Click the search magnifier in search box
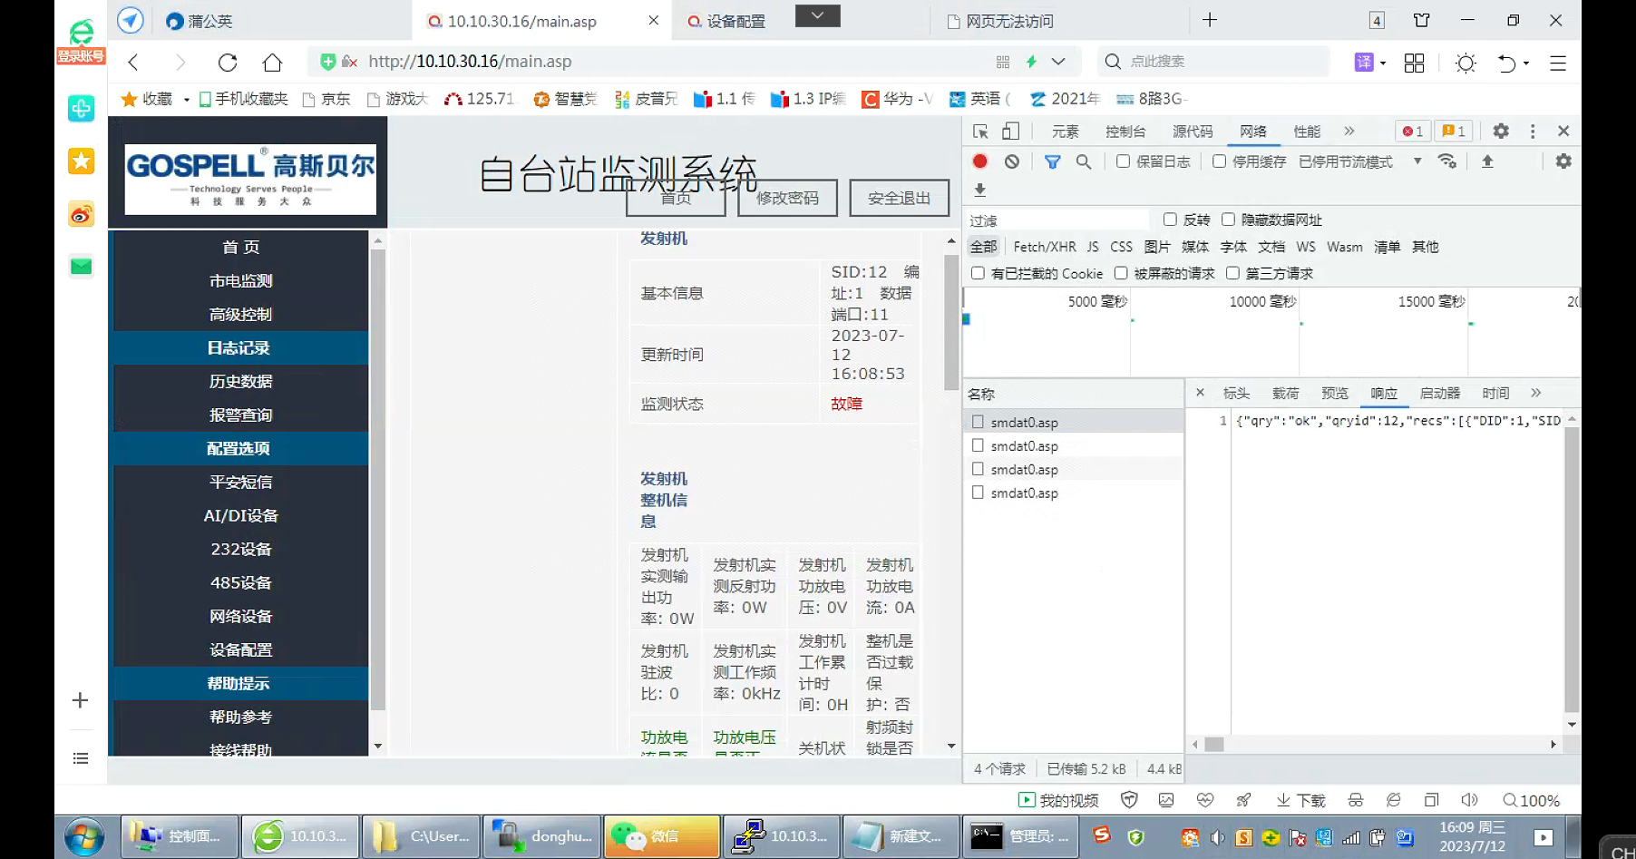This screenshot has height=859, width=1636. 1113,61
